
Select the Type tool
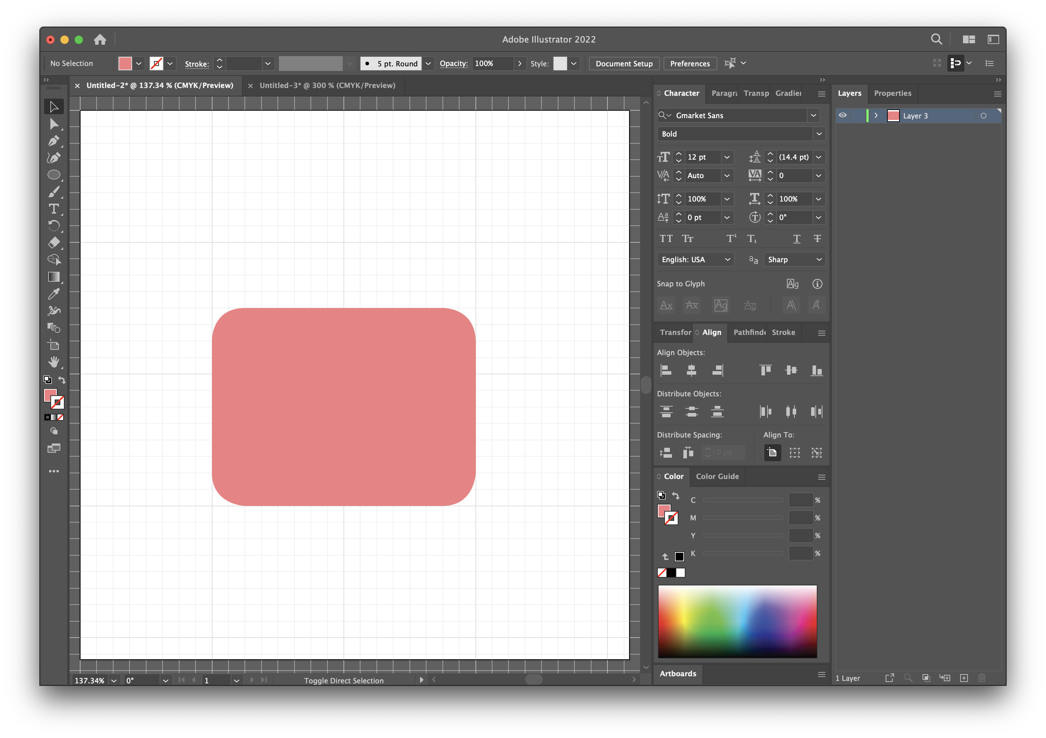click(54, 209)
